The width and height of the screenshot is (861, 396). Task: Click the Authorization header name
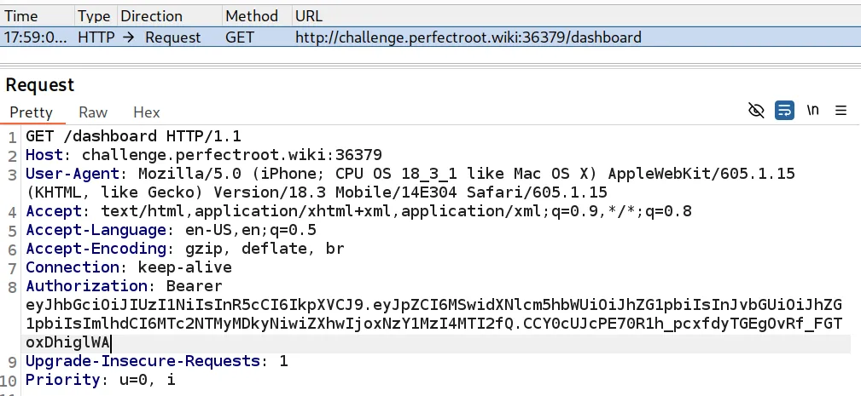point(87,286)
